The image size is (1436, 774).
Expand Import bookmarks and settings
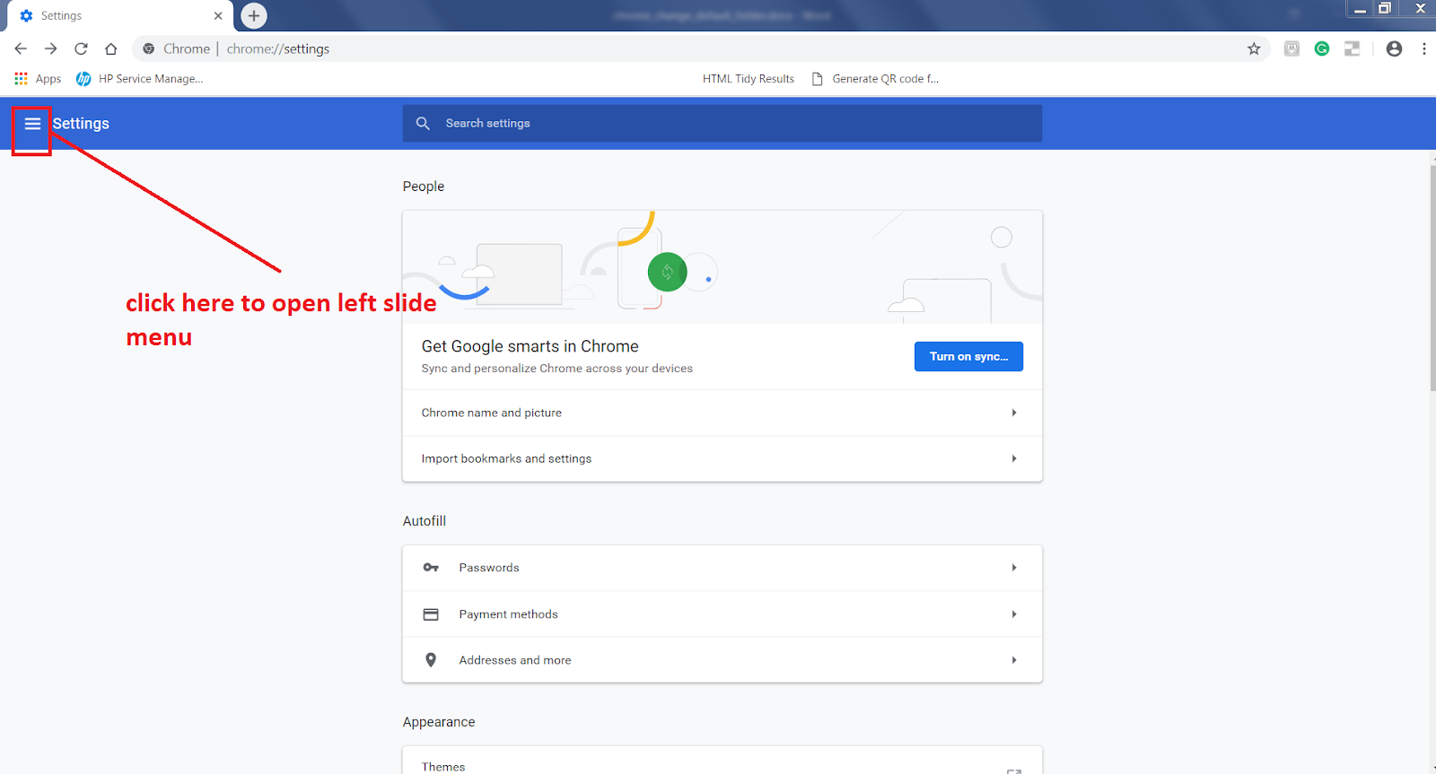(x=722, y=458)
